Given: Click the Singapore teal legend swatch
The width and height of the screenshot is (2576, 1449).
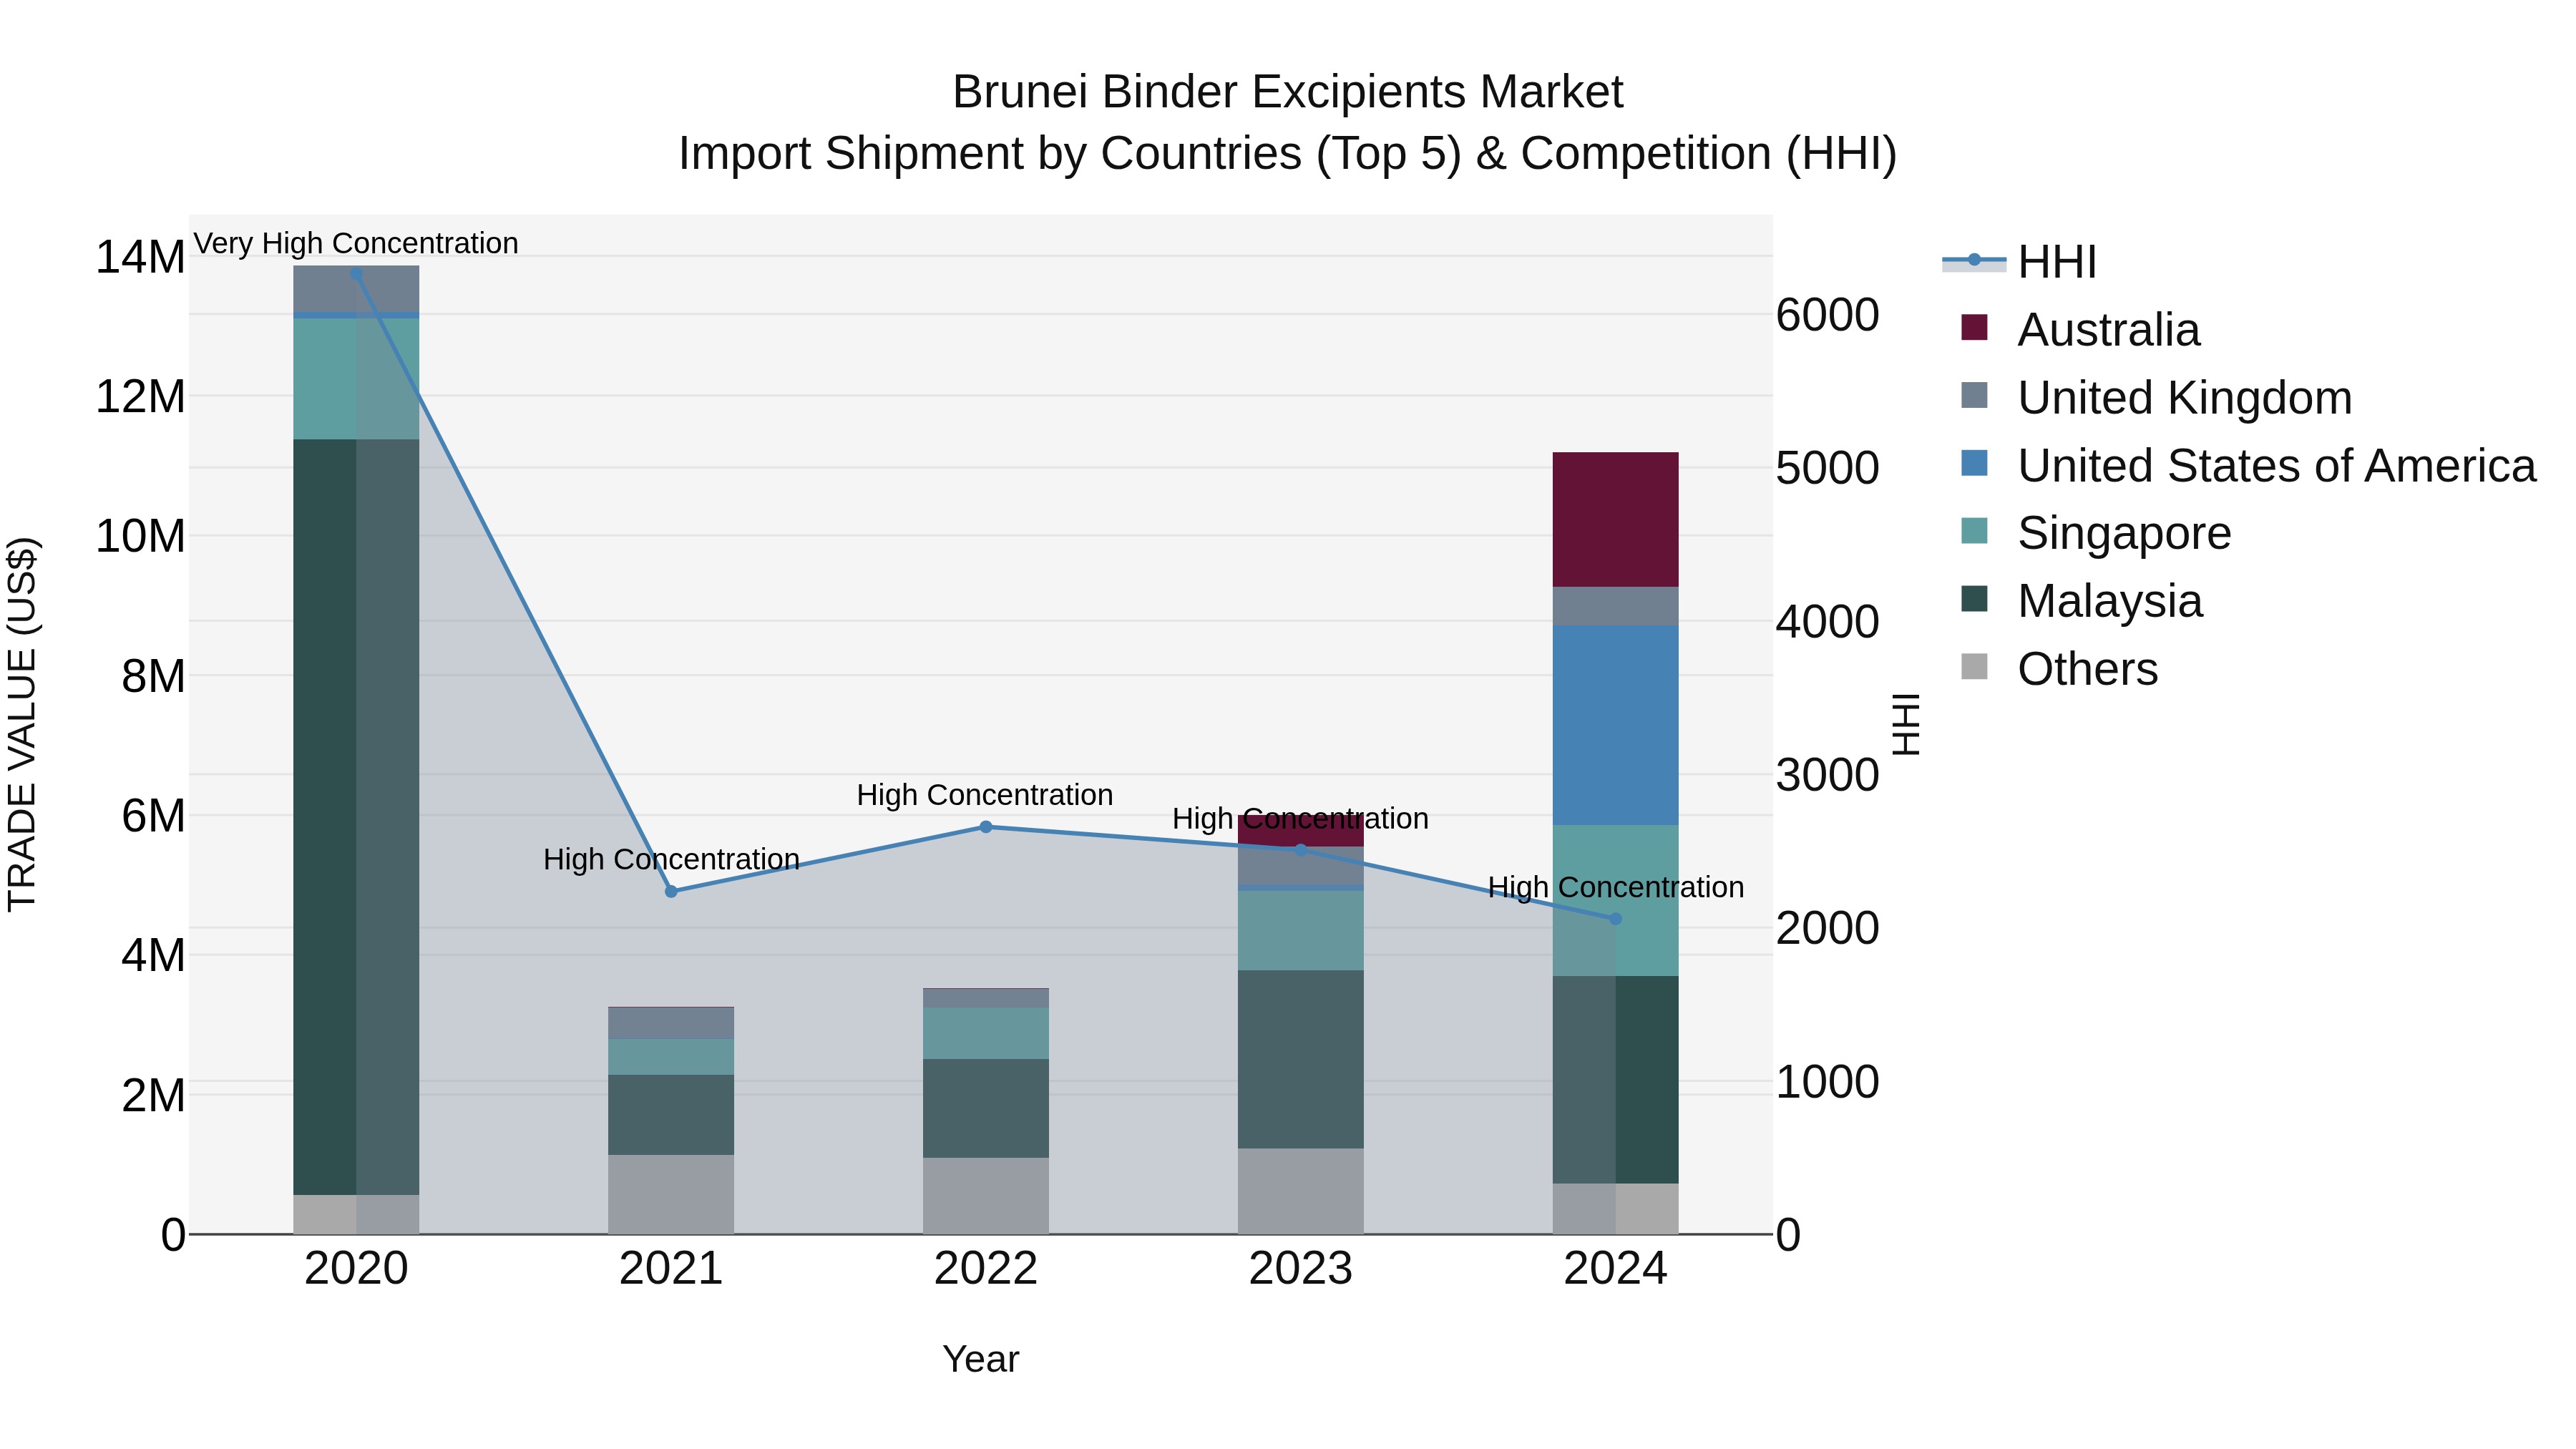Looking at the screenshot, I should coord(1974,530).
